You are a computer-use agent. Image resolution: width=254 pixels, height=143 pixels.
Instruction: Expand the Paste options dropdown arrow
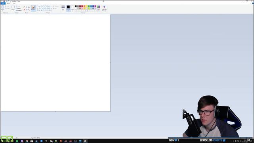[x=3, y=10]
